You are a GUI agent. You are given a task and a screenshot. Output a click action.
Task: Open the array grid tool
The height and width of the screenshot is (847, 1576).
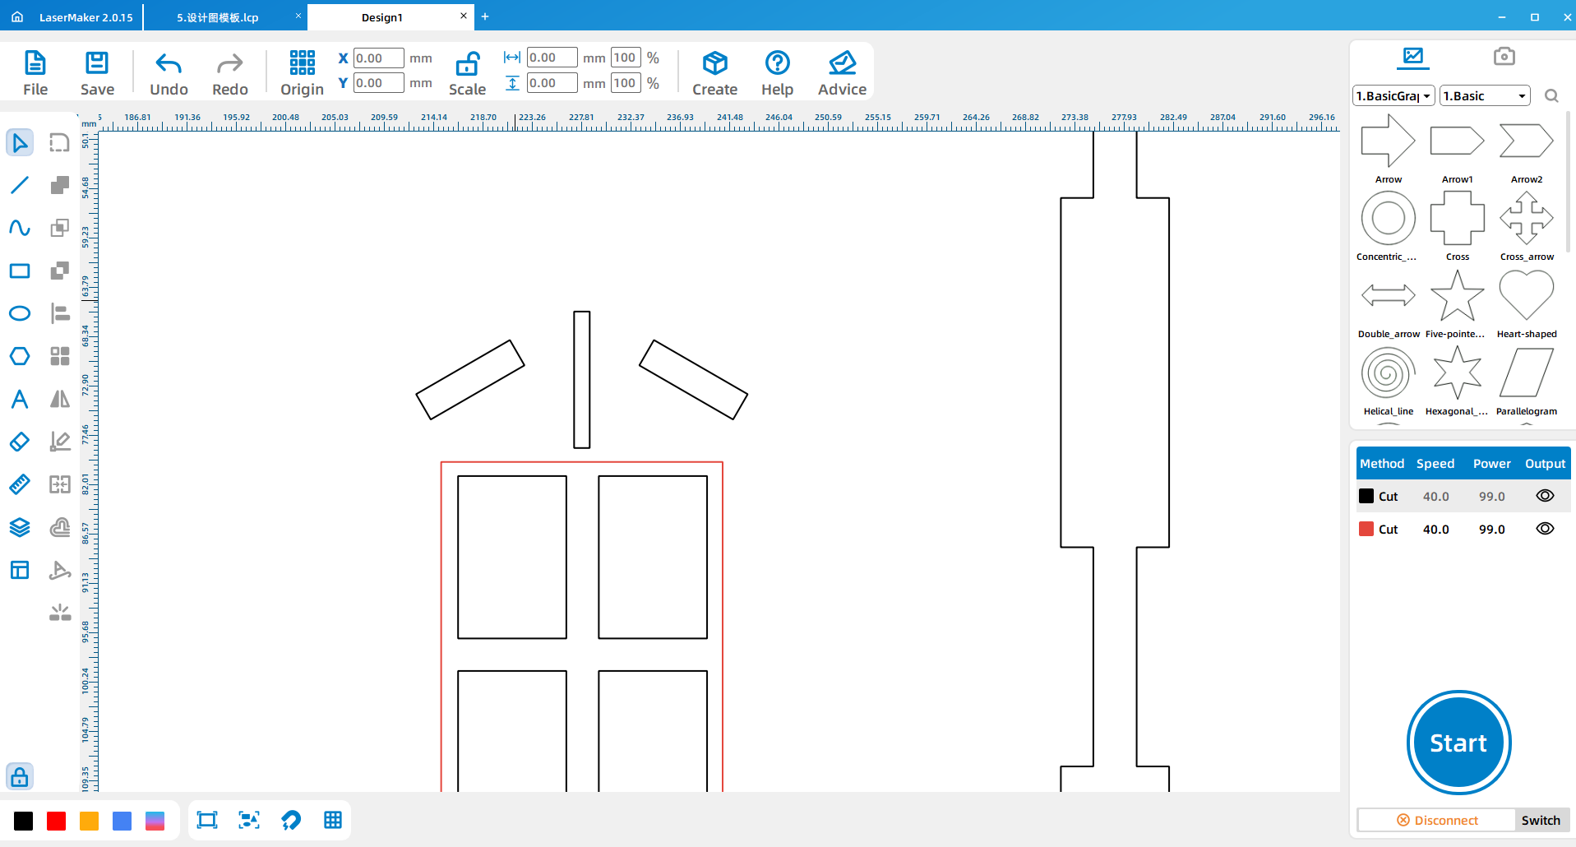59,356
